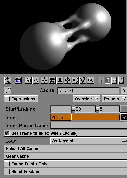Open the Presets dropdown menu
Image resolution: width=127 pixels, height=178 pixels.
coord(114,99)
